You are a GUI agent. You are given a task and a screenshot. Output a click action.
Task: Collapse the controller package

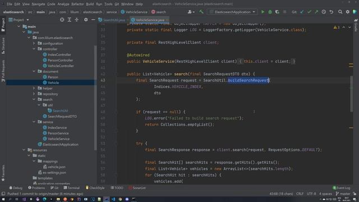pyautogui.click(x=34, y=49)
